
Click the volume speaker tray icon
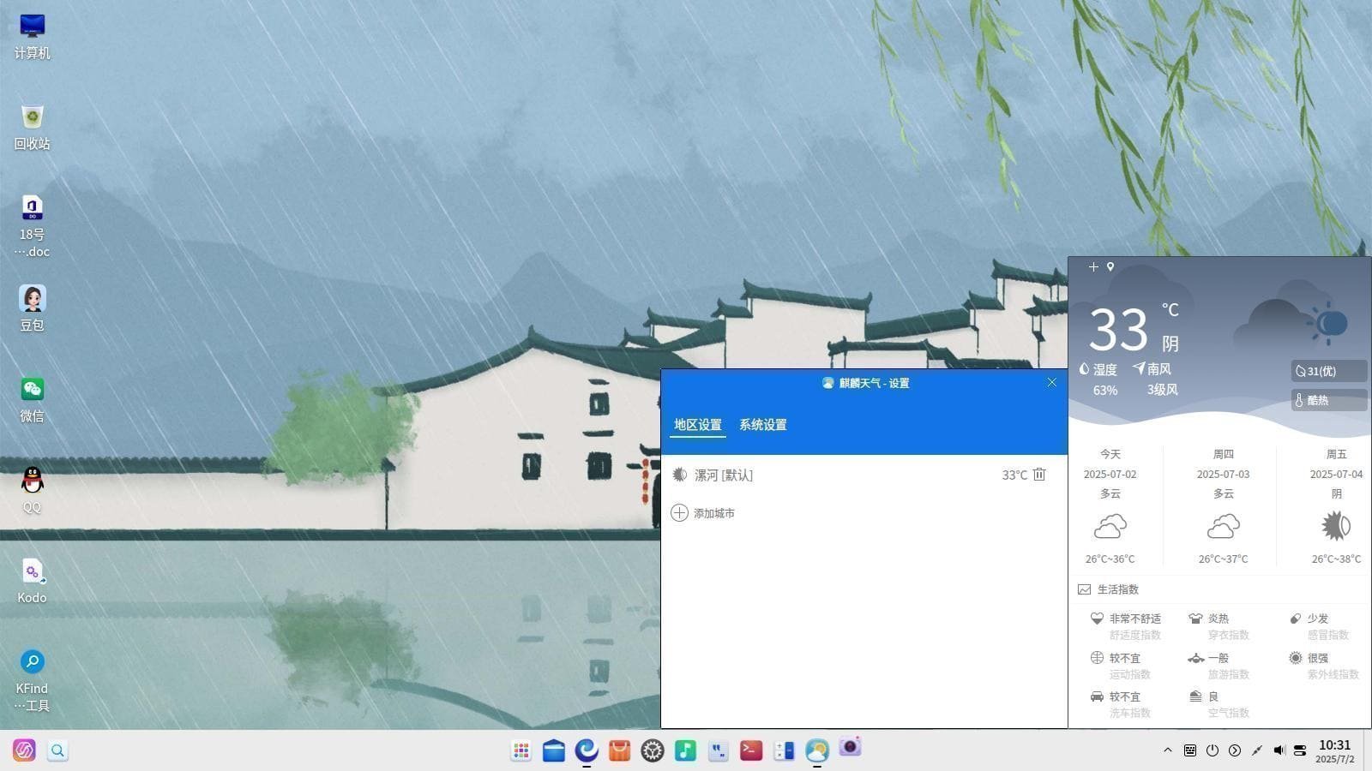pyautogui.click(x=1279, y=750)
